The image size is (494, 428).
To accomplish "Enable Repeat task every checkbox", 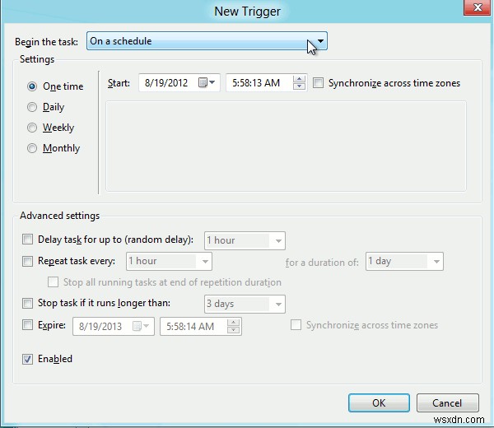I will (x=27, y=261).
